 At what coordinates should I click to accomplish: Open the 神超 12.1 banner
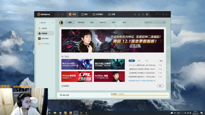click(112, 41)
